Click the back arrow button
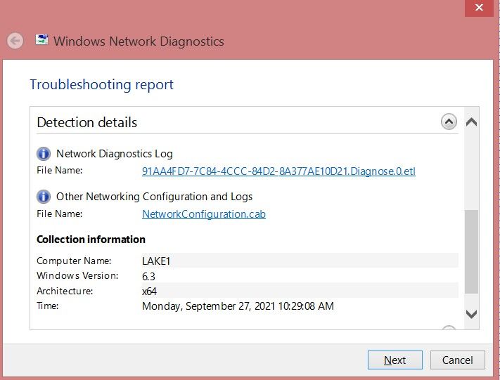 point(15,41)
